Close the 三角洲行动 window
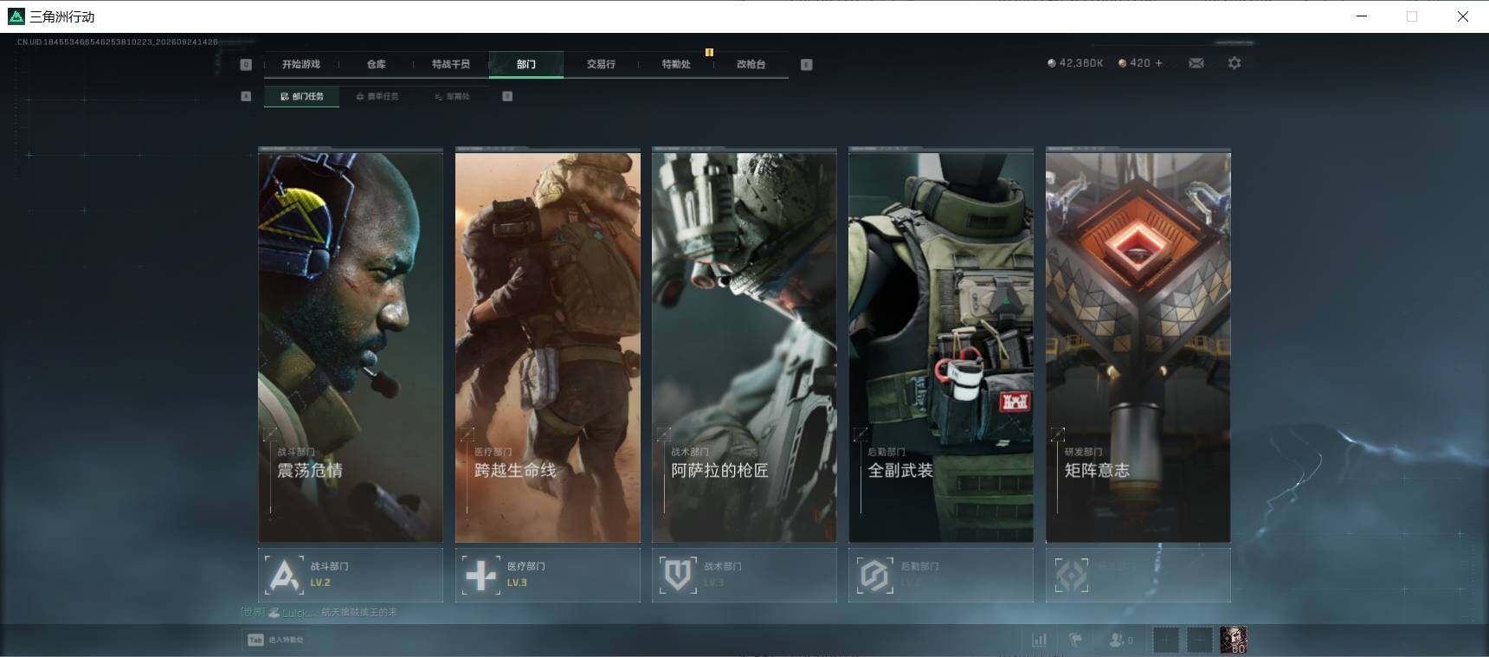Image resolution: width=1489 pixels, height=657 pixels. tap(1463, 16)
